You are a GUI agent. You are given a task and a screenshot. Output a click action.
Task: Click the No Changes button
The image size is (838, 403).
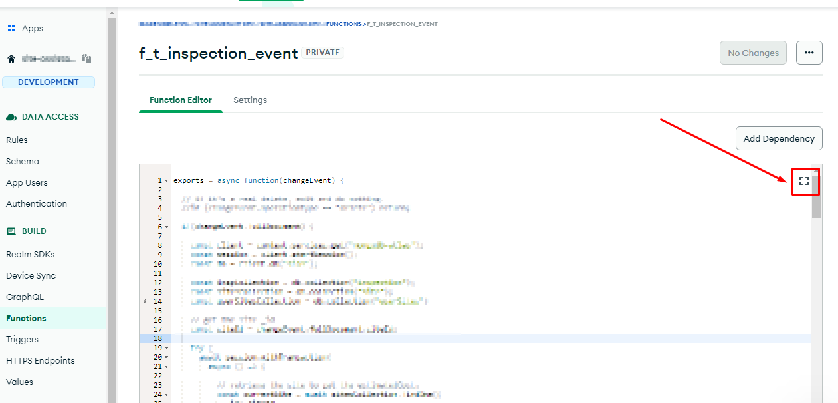[753, 53]
